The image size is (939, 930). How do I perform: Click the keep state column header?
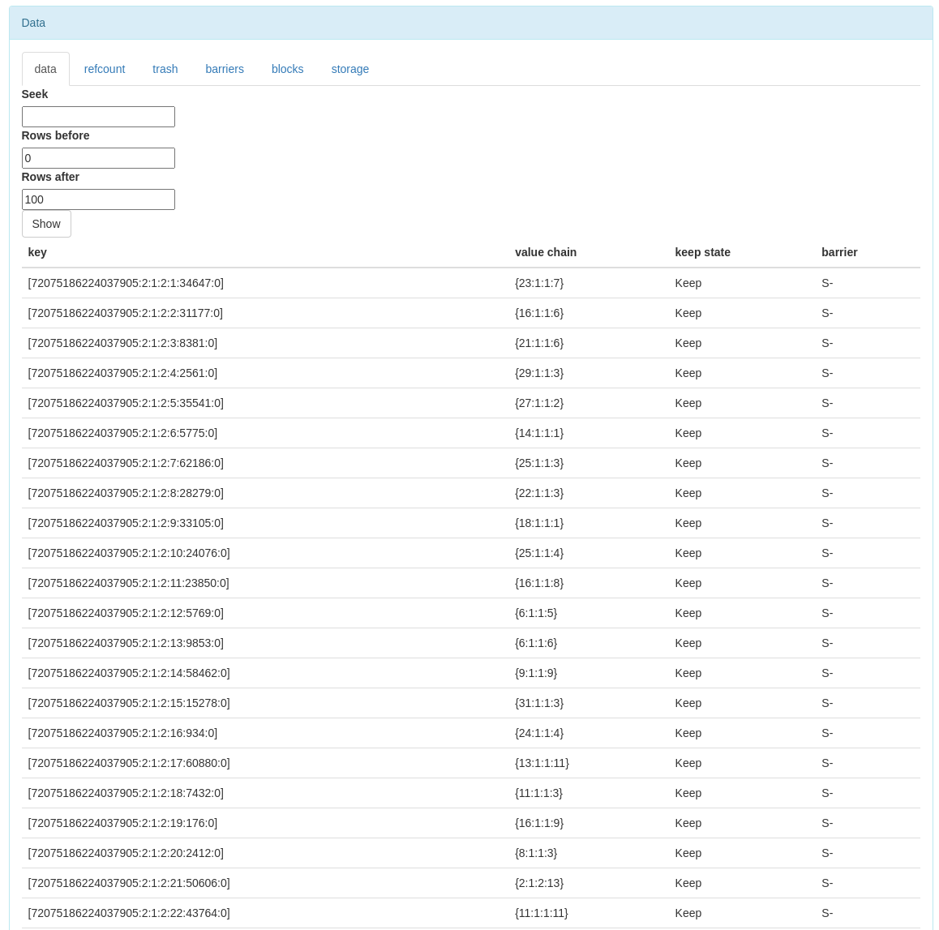702,252
